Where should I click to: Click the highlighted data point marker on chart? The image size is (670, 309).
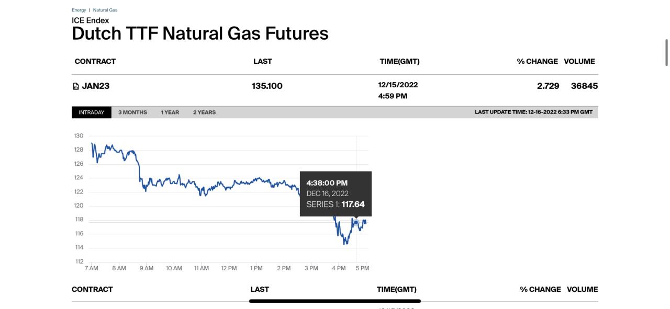point(356,223)
